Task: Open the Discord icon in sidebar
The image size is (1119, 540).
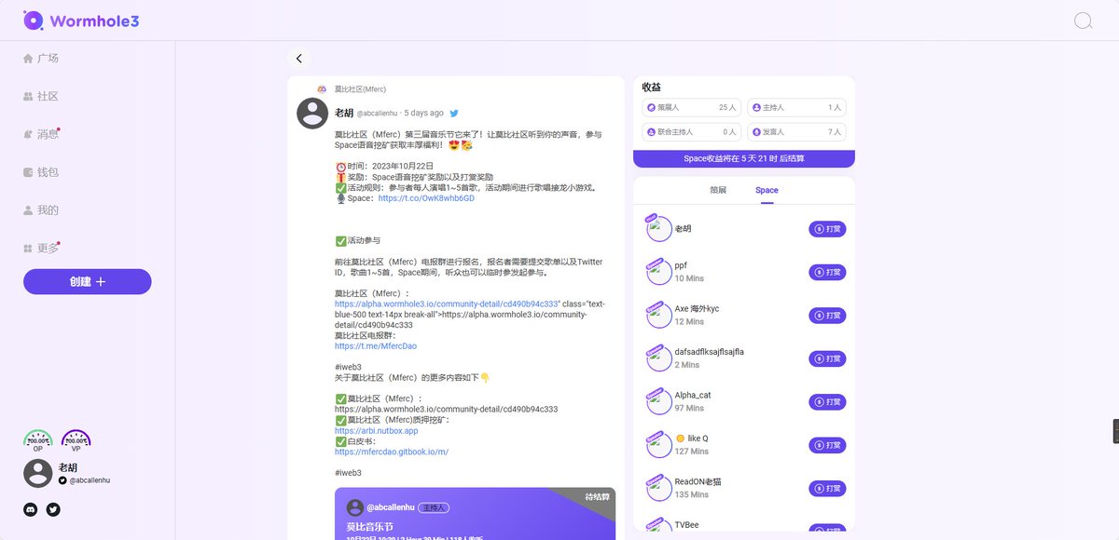Action: [x=30, y=509]
